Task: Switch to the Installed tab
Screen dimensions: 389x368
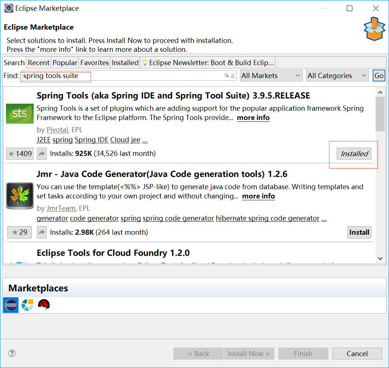Action: 125,63
